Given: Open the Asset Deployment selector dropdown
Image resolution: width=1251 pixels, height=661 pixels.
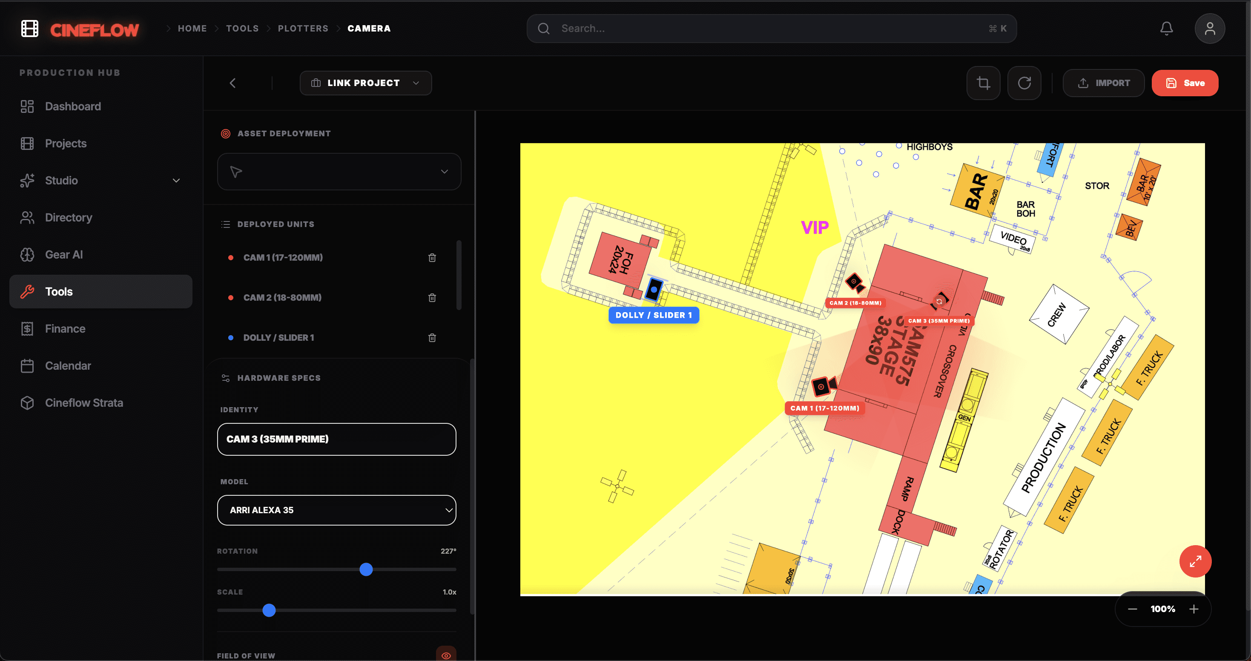Looking at the screenshot, I should coord(339,172).
